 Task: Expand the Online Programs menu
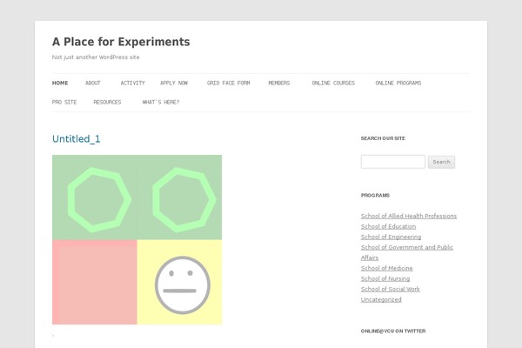[x=398, y=83]
